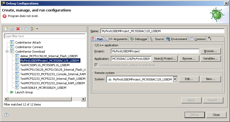
Task: Select CodeWarrior Attach in the tree
Action: (x=28, y=43)
